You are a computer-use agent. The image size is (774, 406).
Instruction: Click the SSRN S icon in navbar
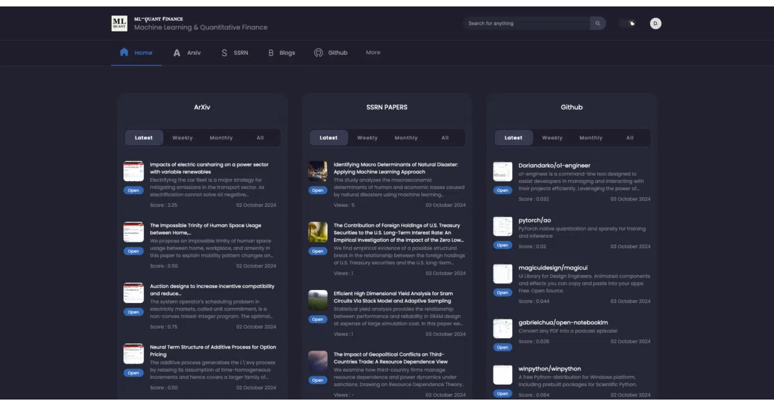click(224, 53)
